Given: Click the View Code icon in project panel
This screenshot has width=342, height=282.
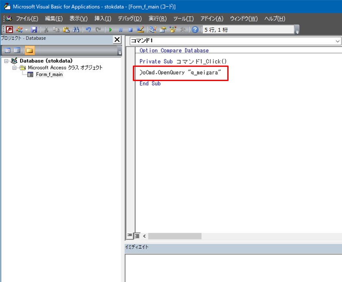Looking at the screenshot, I should coord(7,50).
